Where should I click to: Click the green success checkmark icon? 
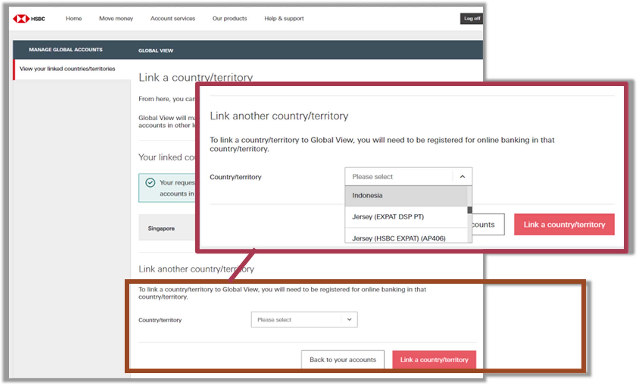point(150,183)
